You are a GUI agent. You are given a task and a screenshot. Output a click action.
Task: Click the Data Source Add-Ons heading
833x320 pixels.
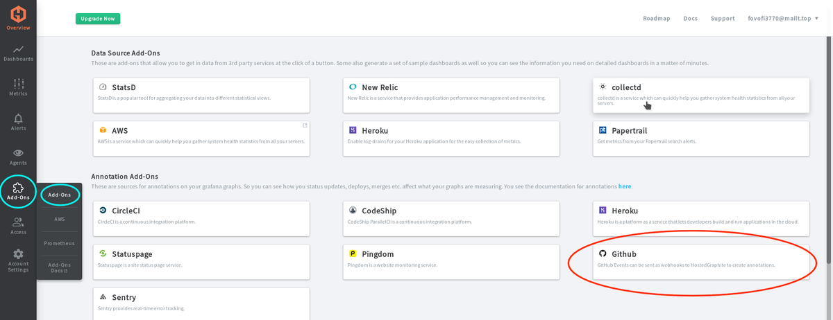click(126, 53)
